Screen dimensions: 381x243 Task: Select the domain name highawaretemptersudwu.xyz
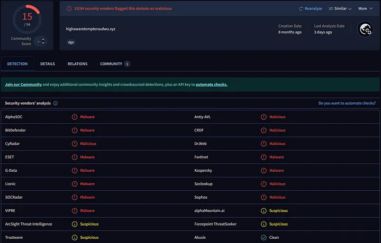(x=90, y=29)
